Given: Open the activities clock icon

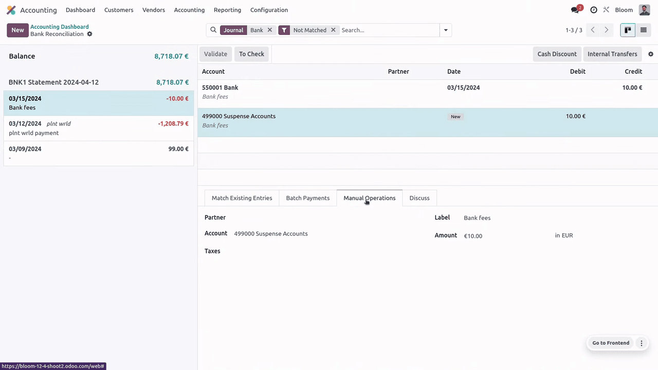Looking at the screenshot, I should [594, 10].
